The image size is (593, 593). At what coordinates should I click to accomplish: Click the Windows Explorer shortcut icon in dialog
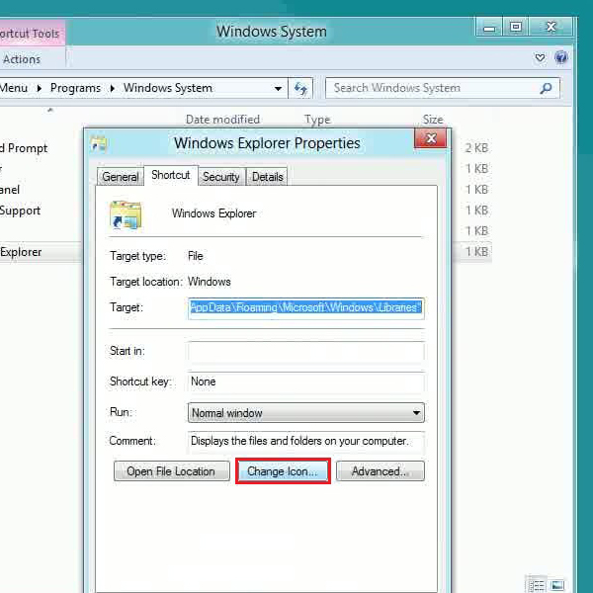point(126,215)
